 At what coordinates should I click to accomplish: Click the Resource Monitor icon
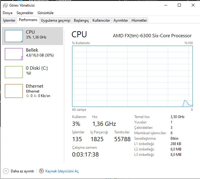[x=41, y=171]
